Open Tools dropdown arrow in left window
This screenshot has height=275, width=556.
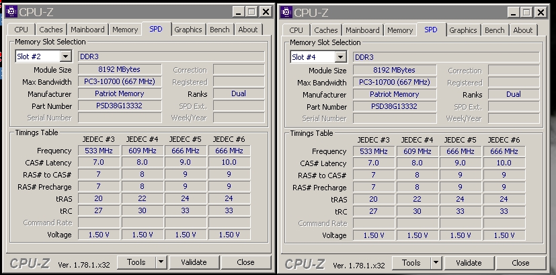tap(161, 262)
